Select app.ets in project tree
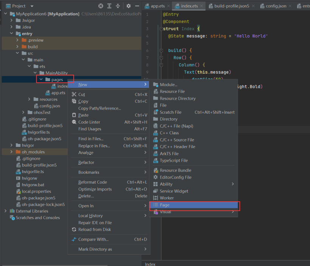The image size is (310, 266). coord(58,93)
